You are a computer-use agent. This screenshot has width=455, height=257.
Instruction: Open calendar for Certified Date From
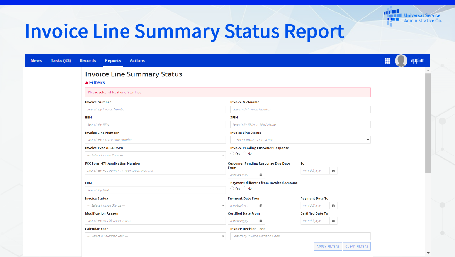(x=261, y=221)
